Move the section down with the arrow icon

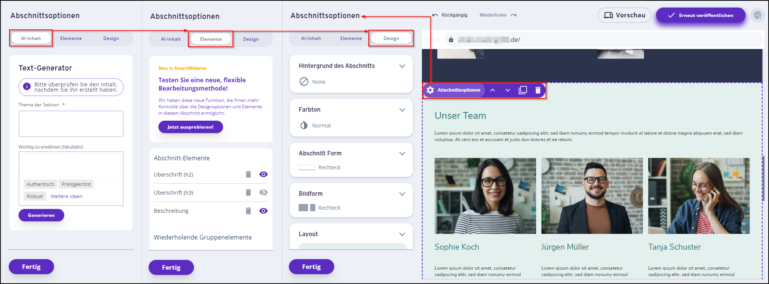507,90
